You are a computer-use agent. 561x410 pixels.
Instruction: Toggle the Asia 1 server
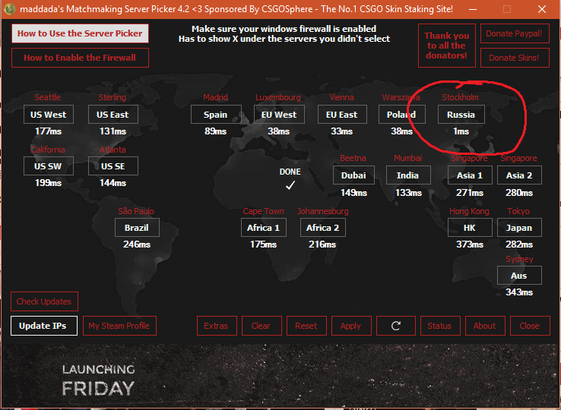[470, 175]
